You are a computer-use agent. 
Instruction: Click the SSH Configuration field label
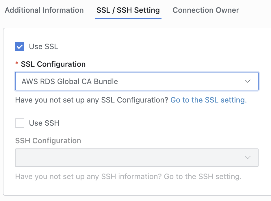tap(48, 141)
